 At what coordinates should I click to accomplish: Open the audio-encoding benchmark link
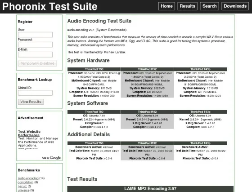coord(28,178)
